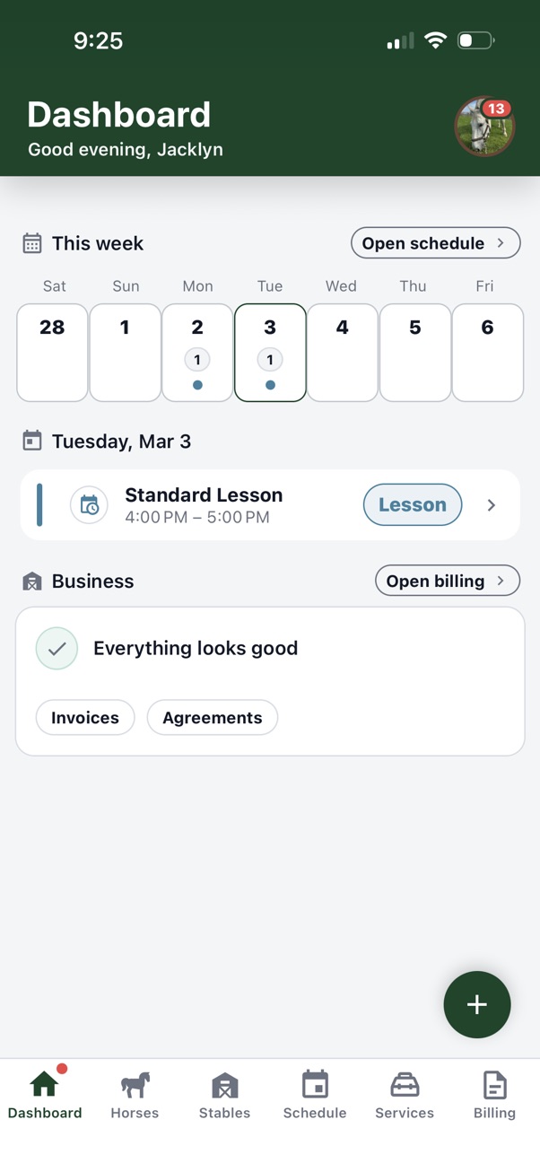
Task: Select Monday the 2nd day card
Action: click(197, 353)
